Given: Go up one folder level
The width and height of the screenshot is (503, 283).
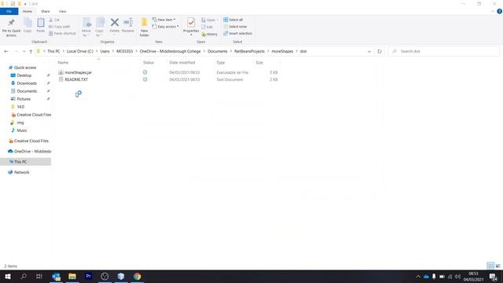Looking at the screenshot, I should tap(31, 51).
